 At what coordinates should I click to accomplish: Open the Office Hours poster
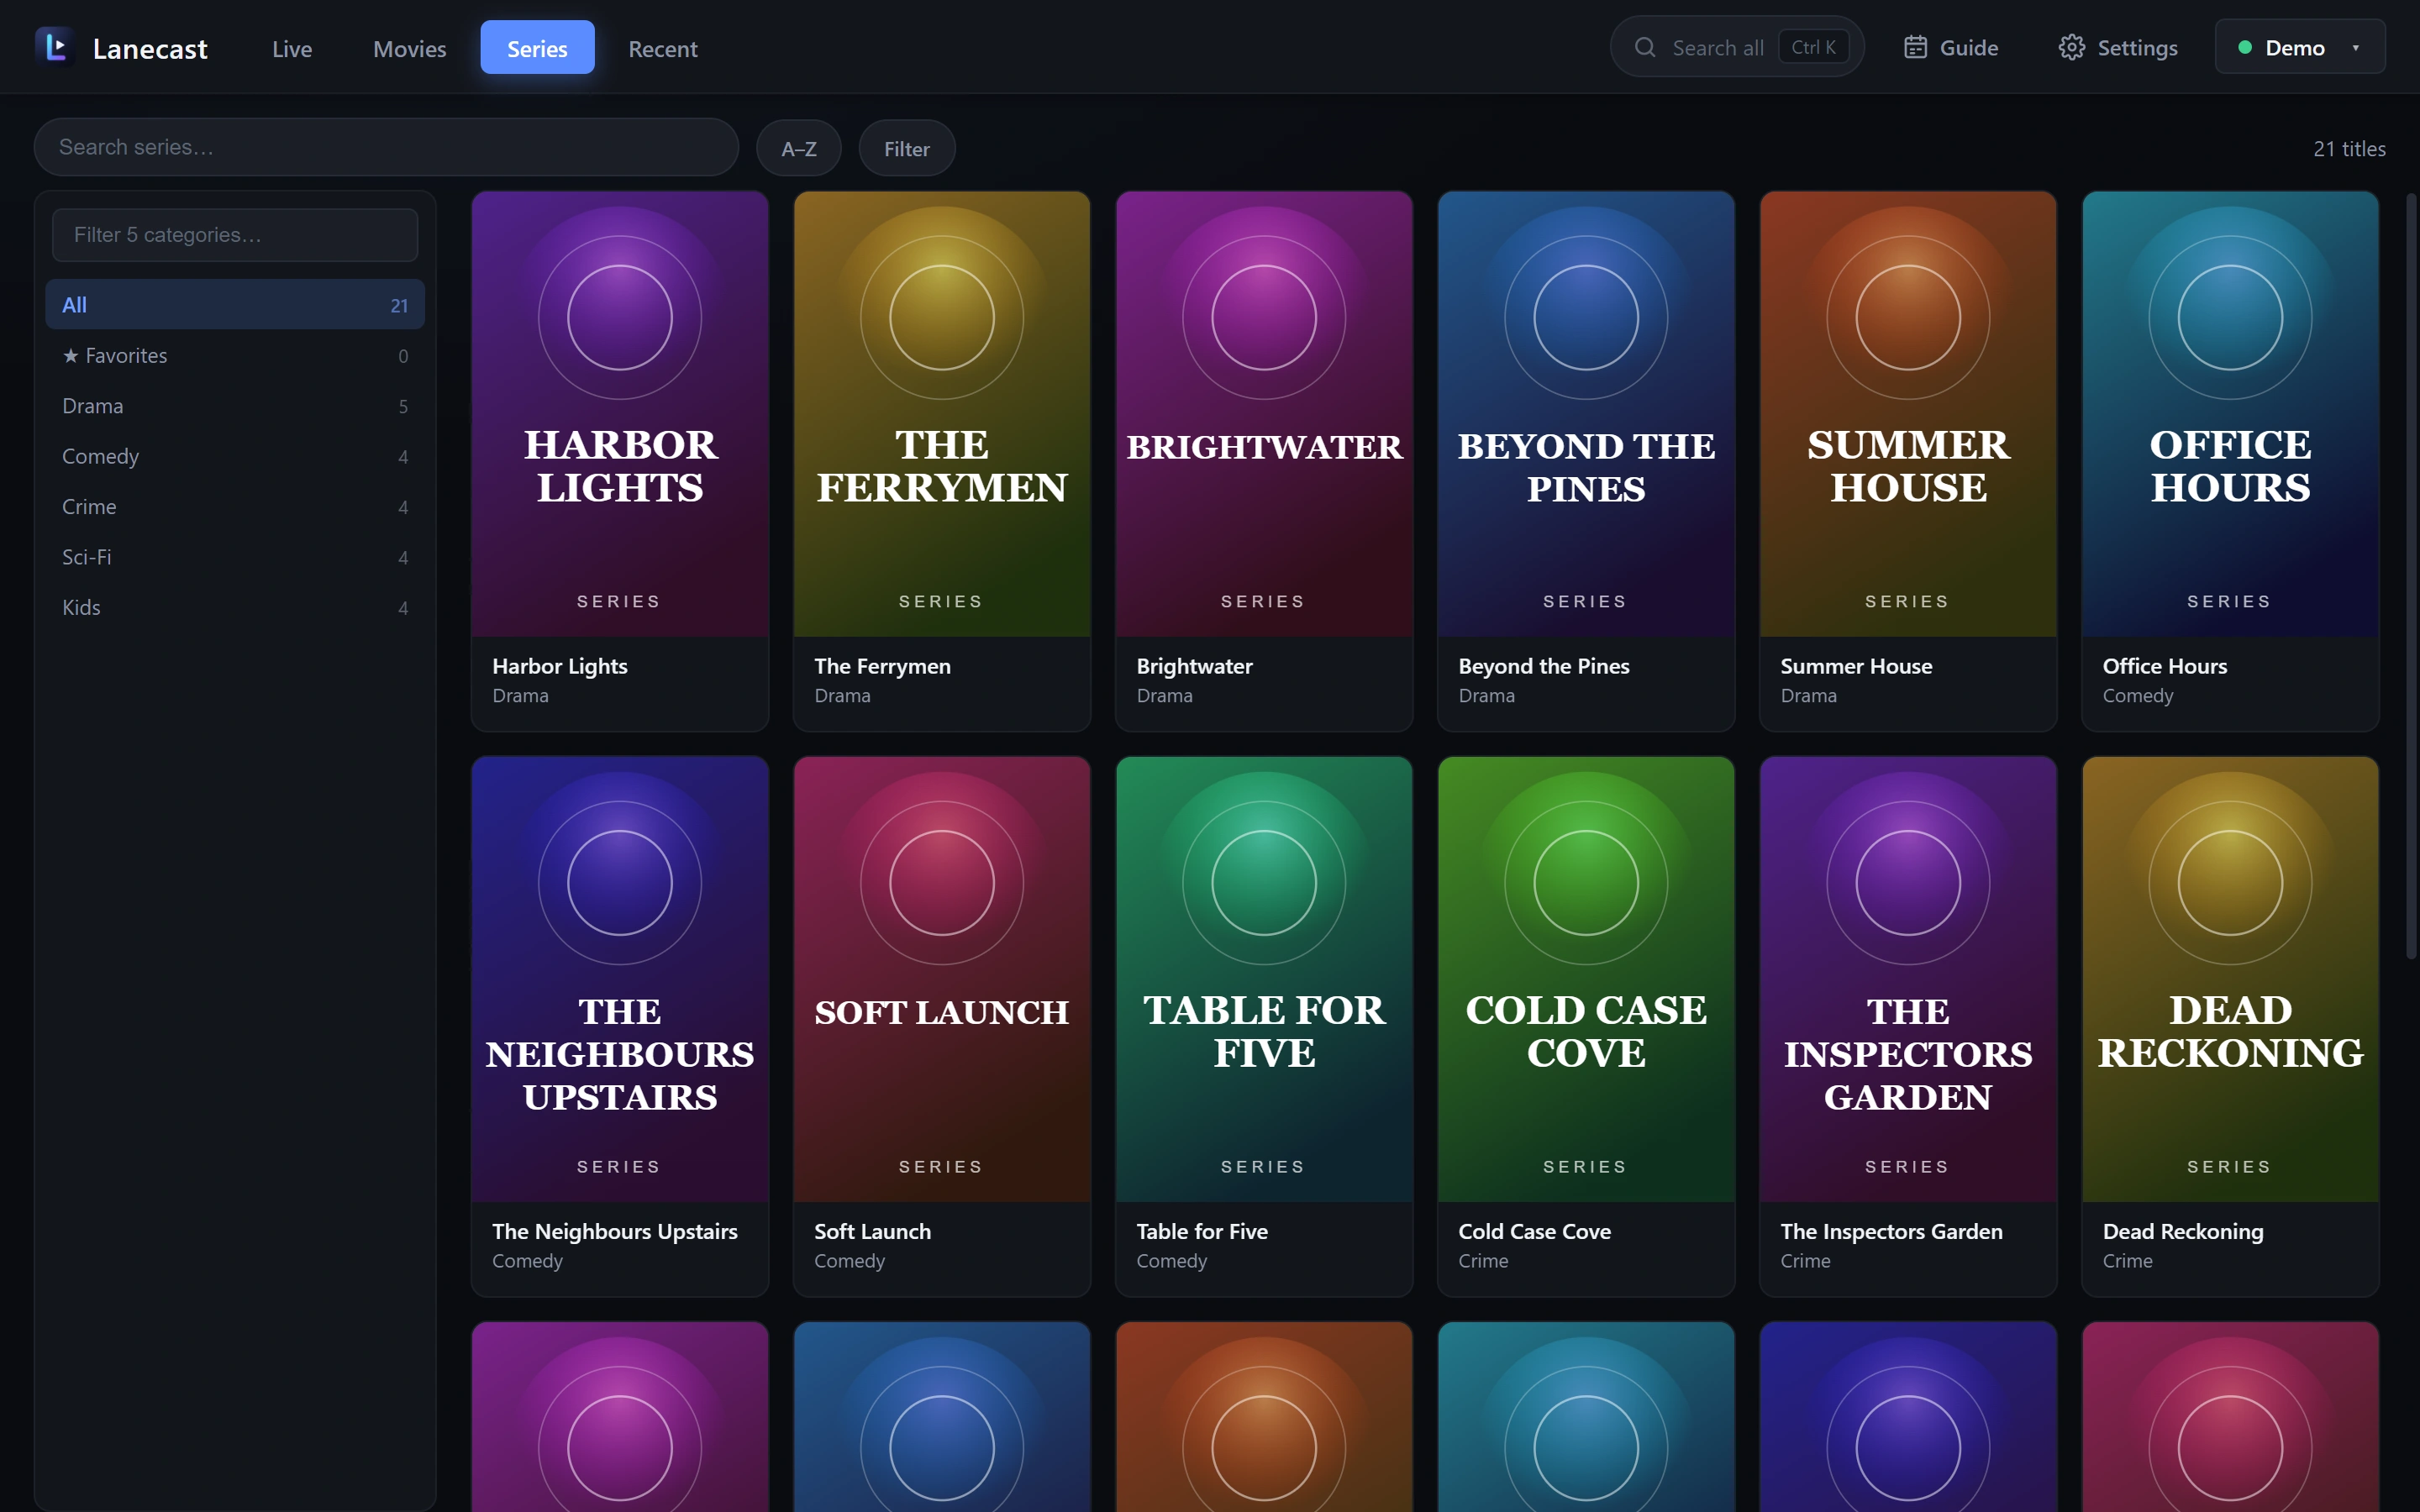(2230, 414)
